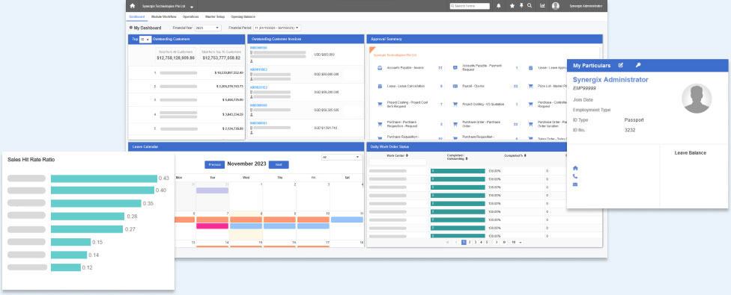The width and height of the screenshot is (731, 295).
Task: Open the Financial Period dropdown
Action: [x=277, y=28]
